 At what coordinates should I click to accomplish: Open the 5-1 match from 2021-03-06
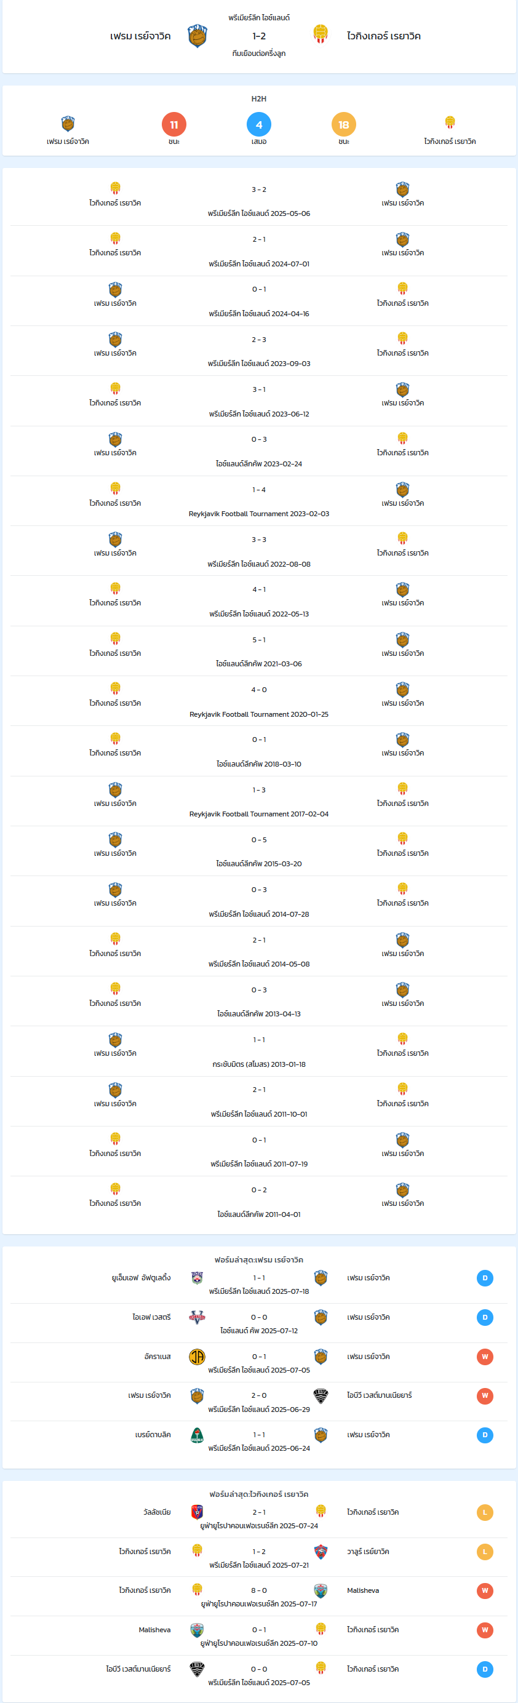tap(259, 651)
